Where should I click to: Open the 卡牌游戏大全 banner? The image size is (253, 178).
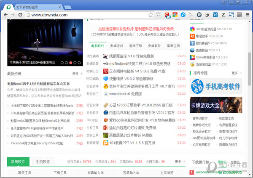216,105
